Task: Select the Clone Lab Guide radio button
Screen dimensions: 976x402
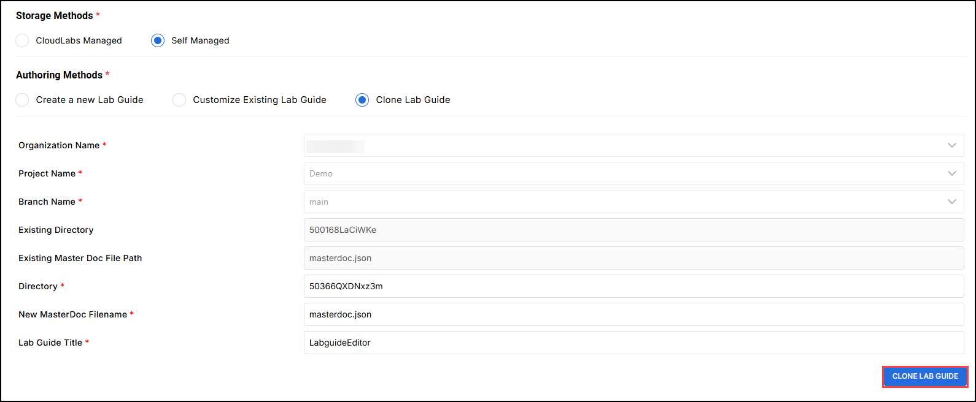Action: (362, 100)
